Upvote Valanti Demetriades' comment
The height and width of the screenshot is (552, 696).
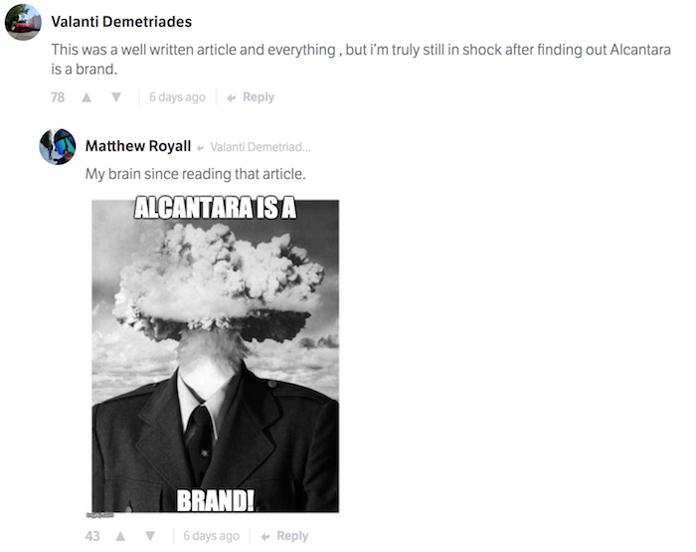tap(87, 97)
